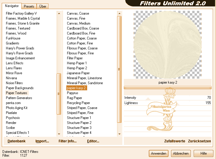Switch to the Navigator tab

click(12, 6)
